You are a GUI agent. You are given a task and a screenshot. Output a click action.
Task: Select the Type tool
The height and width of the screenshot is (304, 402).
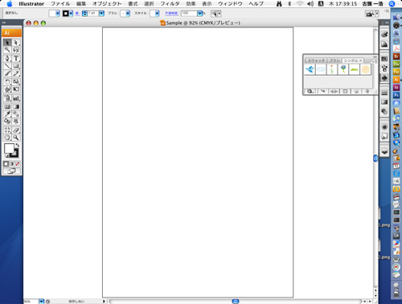pos(16,59)
